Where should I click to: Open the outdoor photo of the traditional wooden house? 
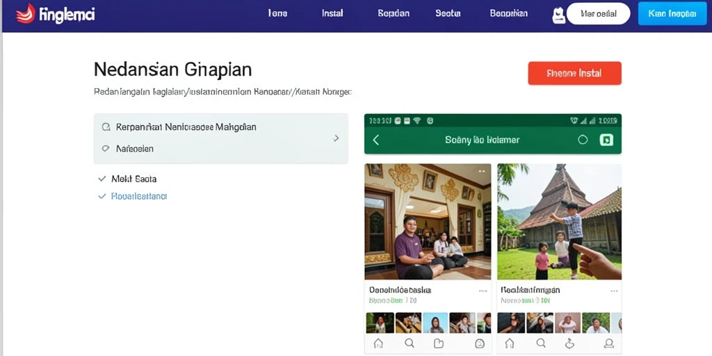[x=559, y=222]
